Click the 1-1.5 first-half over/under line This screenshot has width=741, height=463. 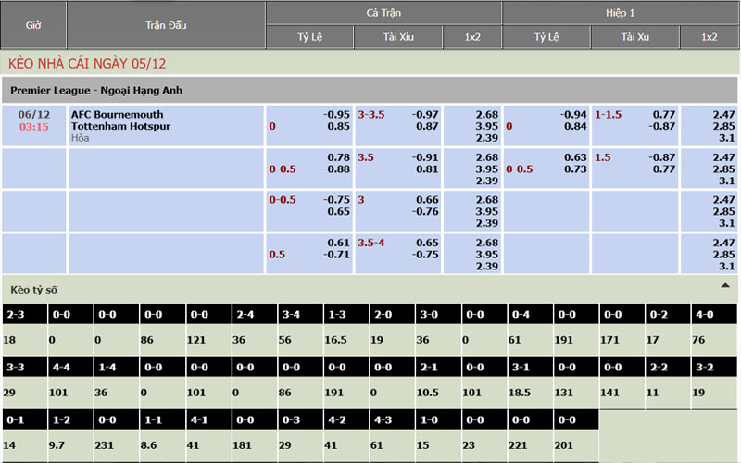[609, 114]
